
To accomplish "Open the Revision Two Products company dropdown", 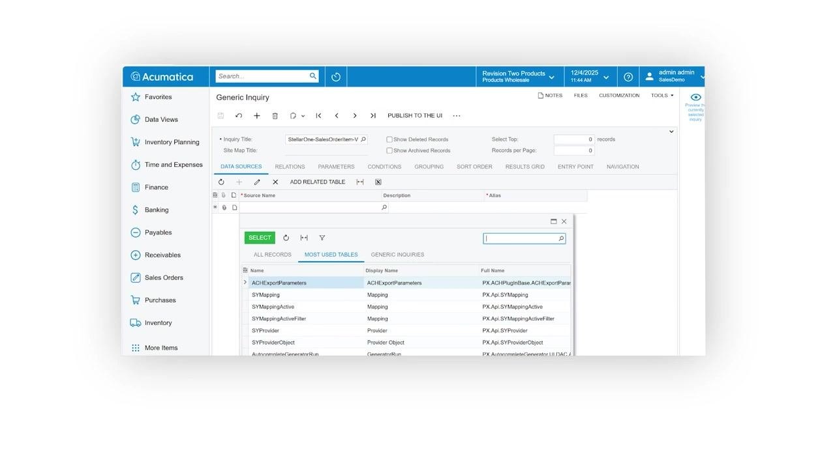I will (519, 77).
